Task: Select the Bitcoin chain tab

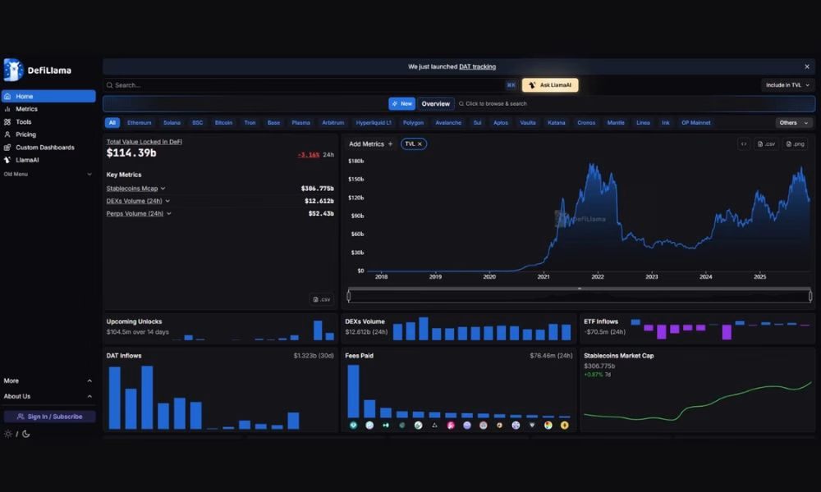Action: [223, 123]
